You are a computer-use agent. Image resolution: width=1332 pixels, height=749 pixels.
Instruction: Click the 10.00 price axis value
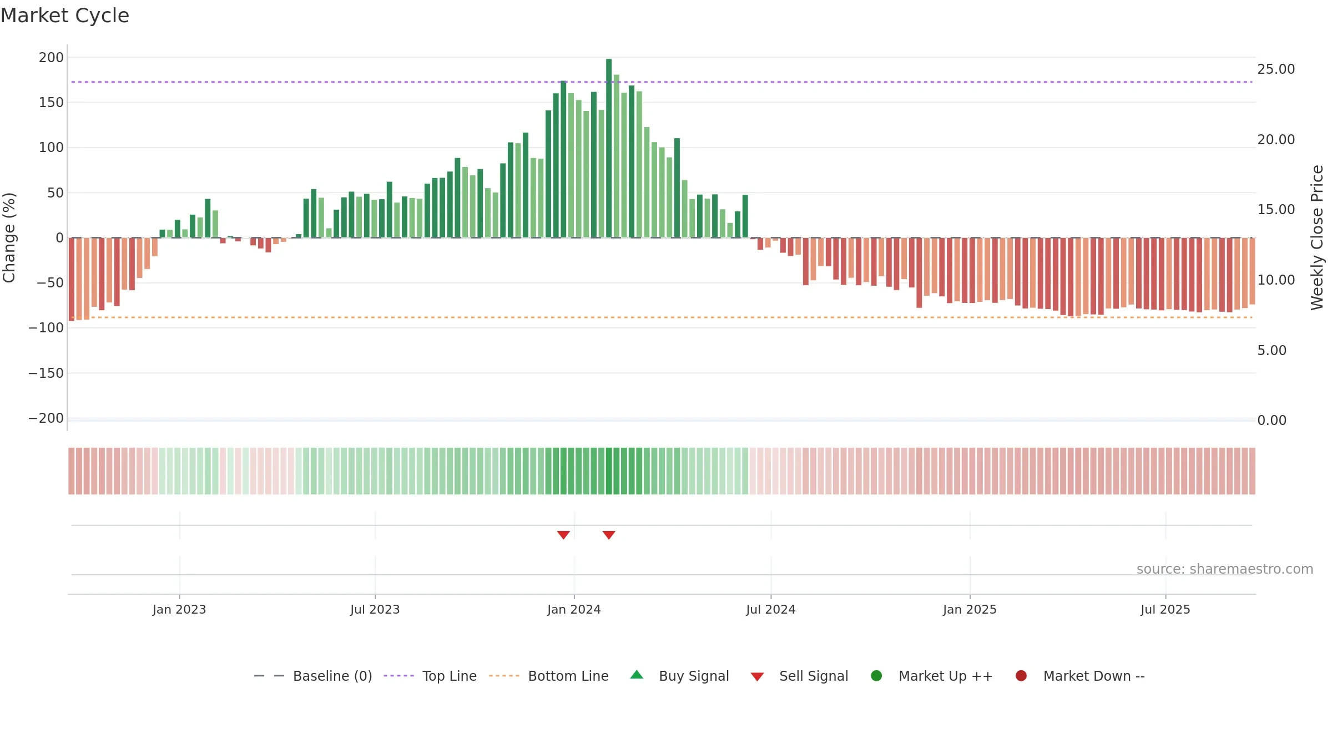point(1276,280)
